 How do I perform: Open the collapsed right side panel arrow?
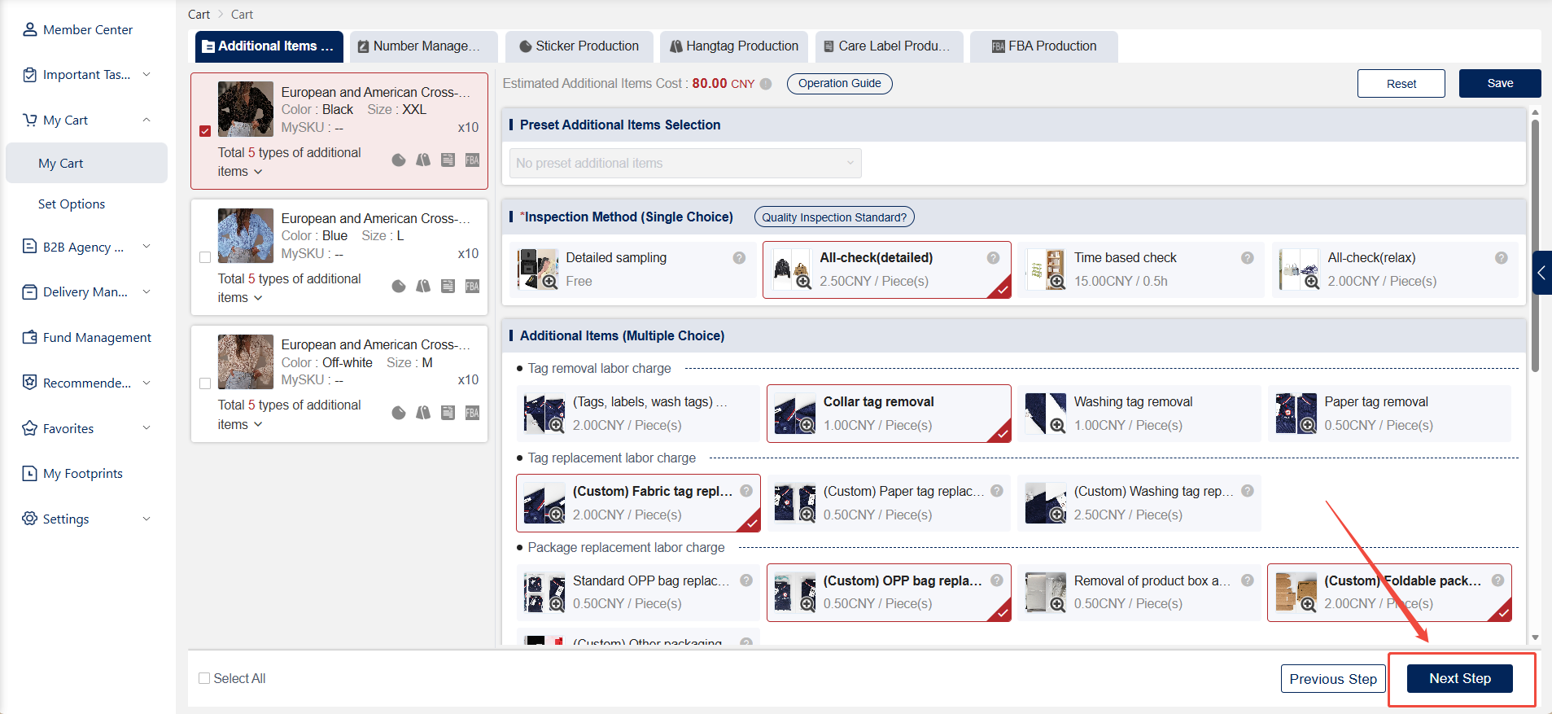[1541, 273]
